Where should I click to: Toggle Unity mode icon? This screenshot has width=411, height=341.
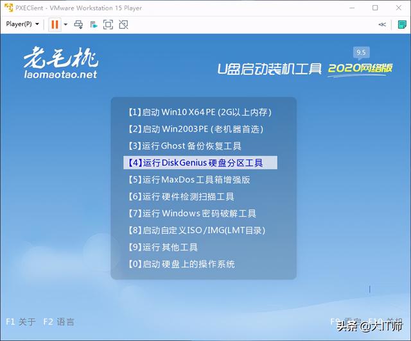[123, 24]
